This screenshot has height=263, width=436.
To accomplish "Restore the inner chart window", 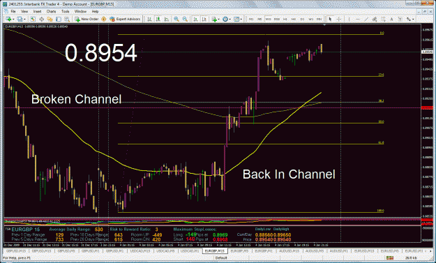I will click(x=425, y=11).
